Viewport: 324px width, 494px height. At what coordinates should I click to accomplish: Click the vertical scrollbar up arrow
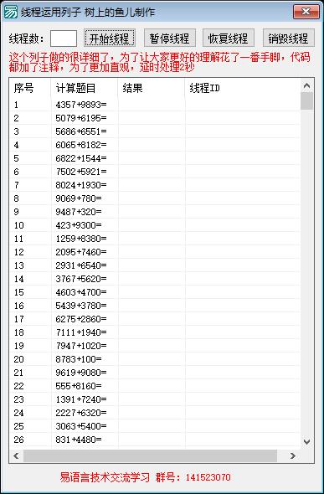[x=306, y=85]
